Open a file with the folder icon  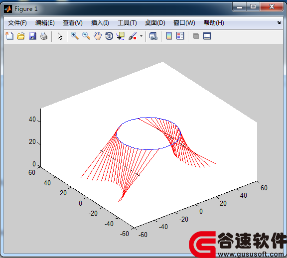[21, 36]
